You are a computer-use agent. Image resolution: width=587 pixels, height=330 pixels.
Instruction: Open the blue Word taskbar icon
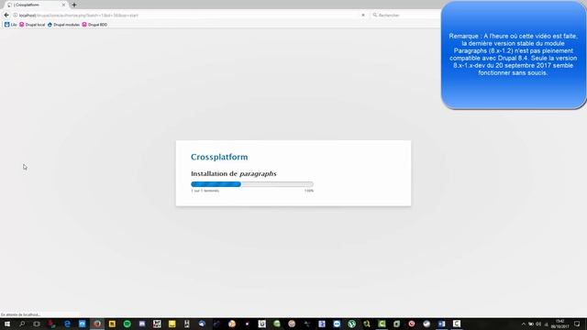[442, 324]
